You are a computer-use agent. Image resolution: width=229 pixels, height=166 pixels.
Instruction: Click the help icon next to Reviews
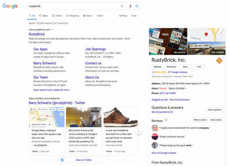[x=166, y=120]
